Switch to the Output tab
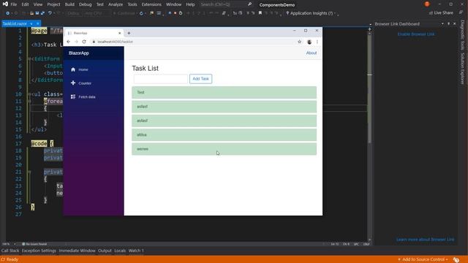This screenshot has width=468, height=263. click(x=105, y=251)
